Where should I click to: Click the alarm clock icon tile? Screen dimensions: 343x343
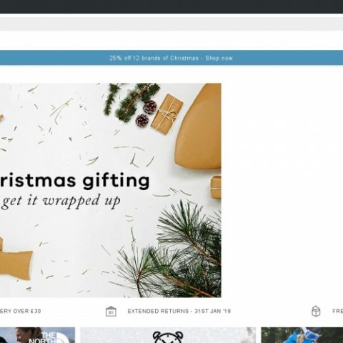168,335
